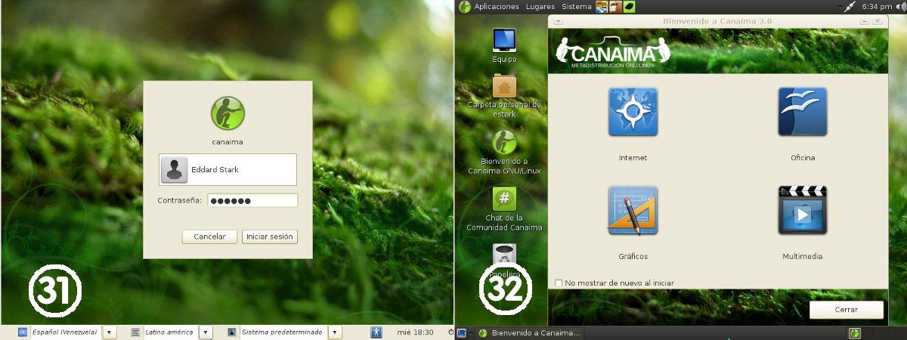Launch the first panel launcher after Sistema
The image size is (907, 340).
click(x=602, y=6)
